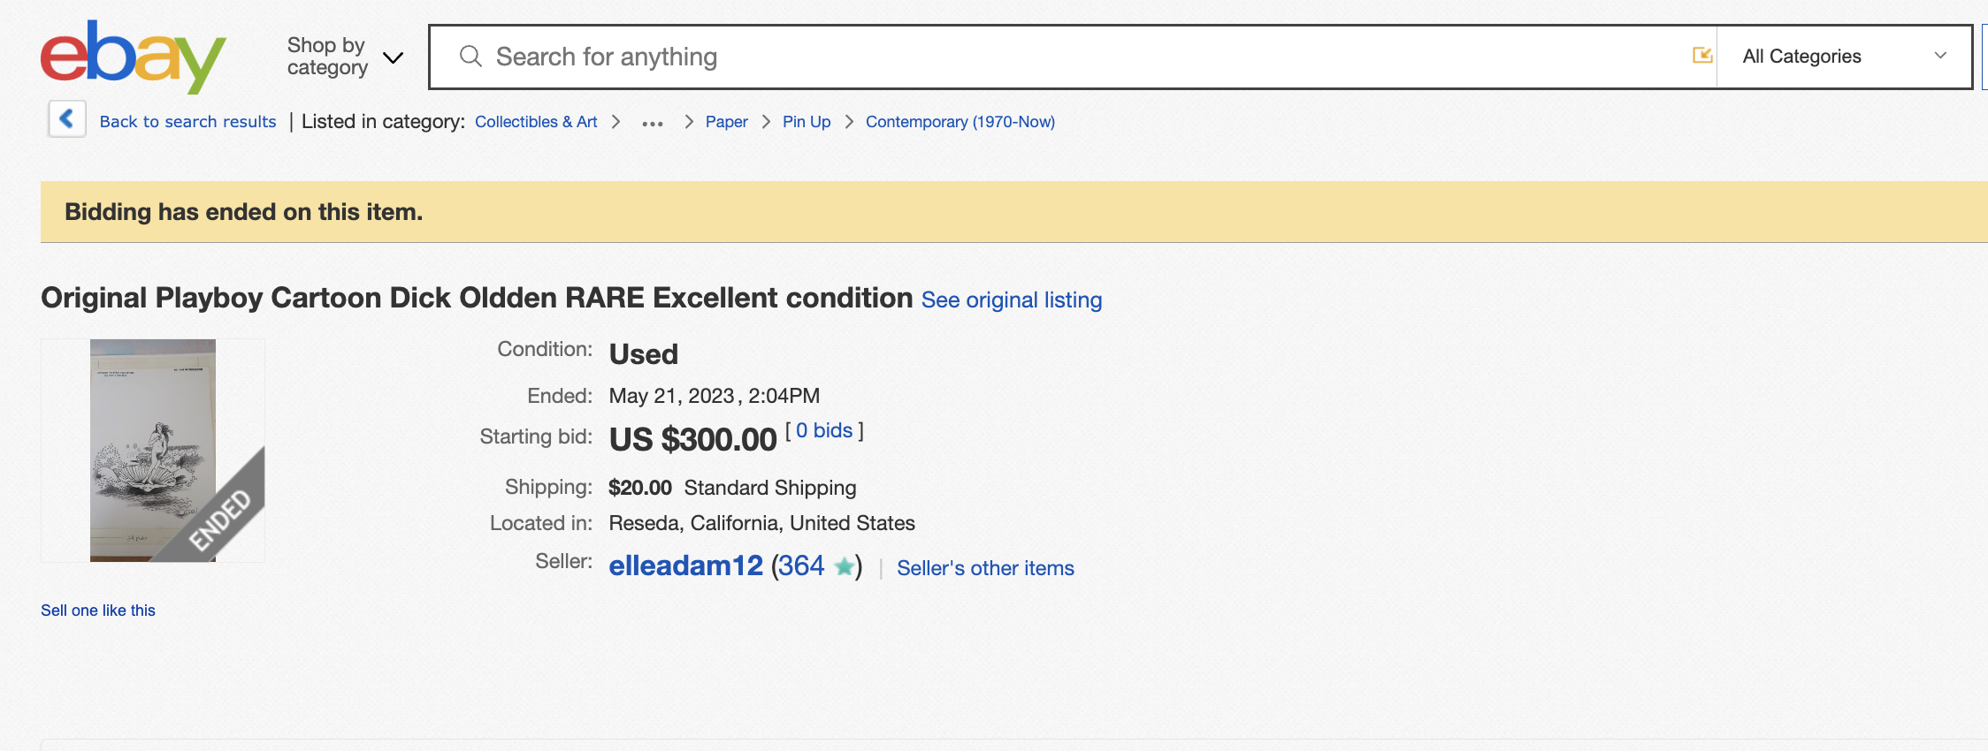Click the seller's teal feedback star
Screen dimensions: 1988x751
tap(845, 566)
